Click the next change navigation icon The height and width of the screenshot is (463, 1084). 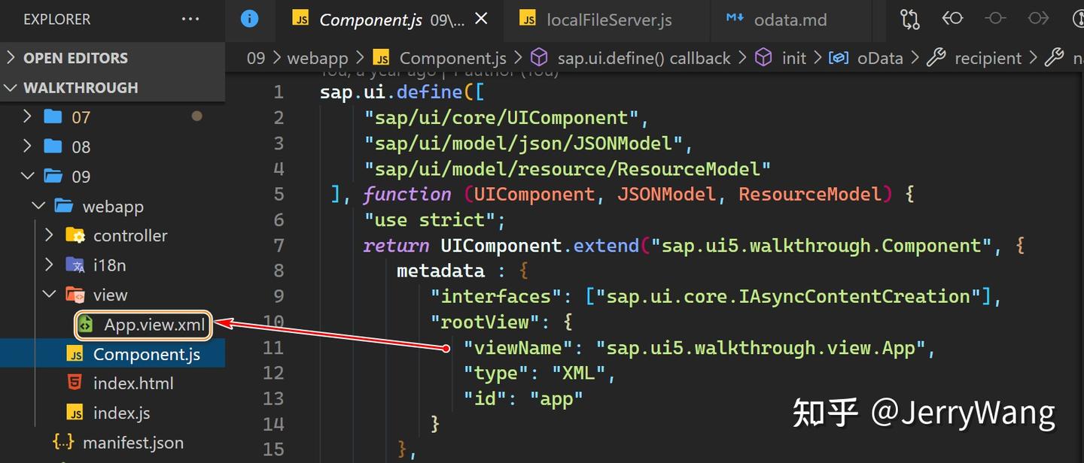click(x=1039, y=19)
